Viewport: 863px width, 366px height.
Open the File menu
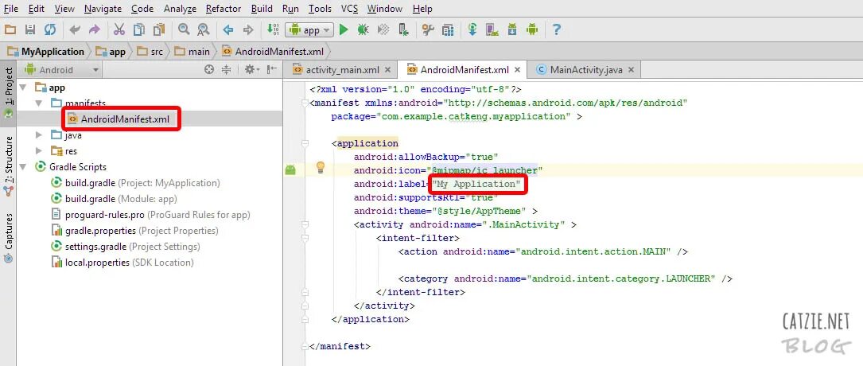click(x=11, y=9)
